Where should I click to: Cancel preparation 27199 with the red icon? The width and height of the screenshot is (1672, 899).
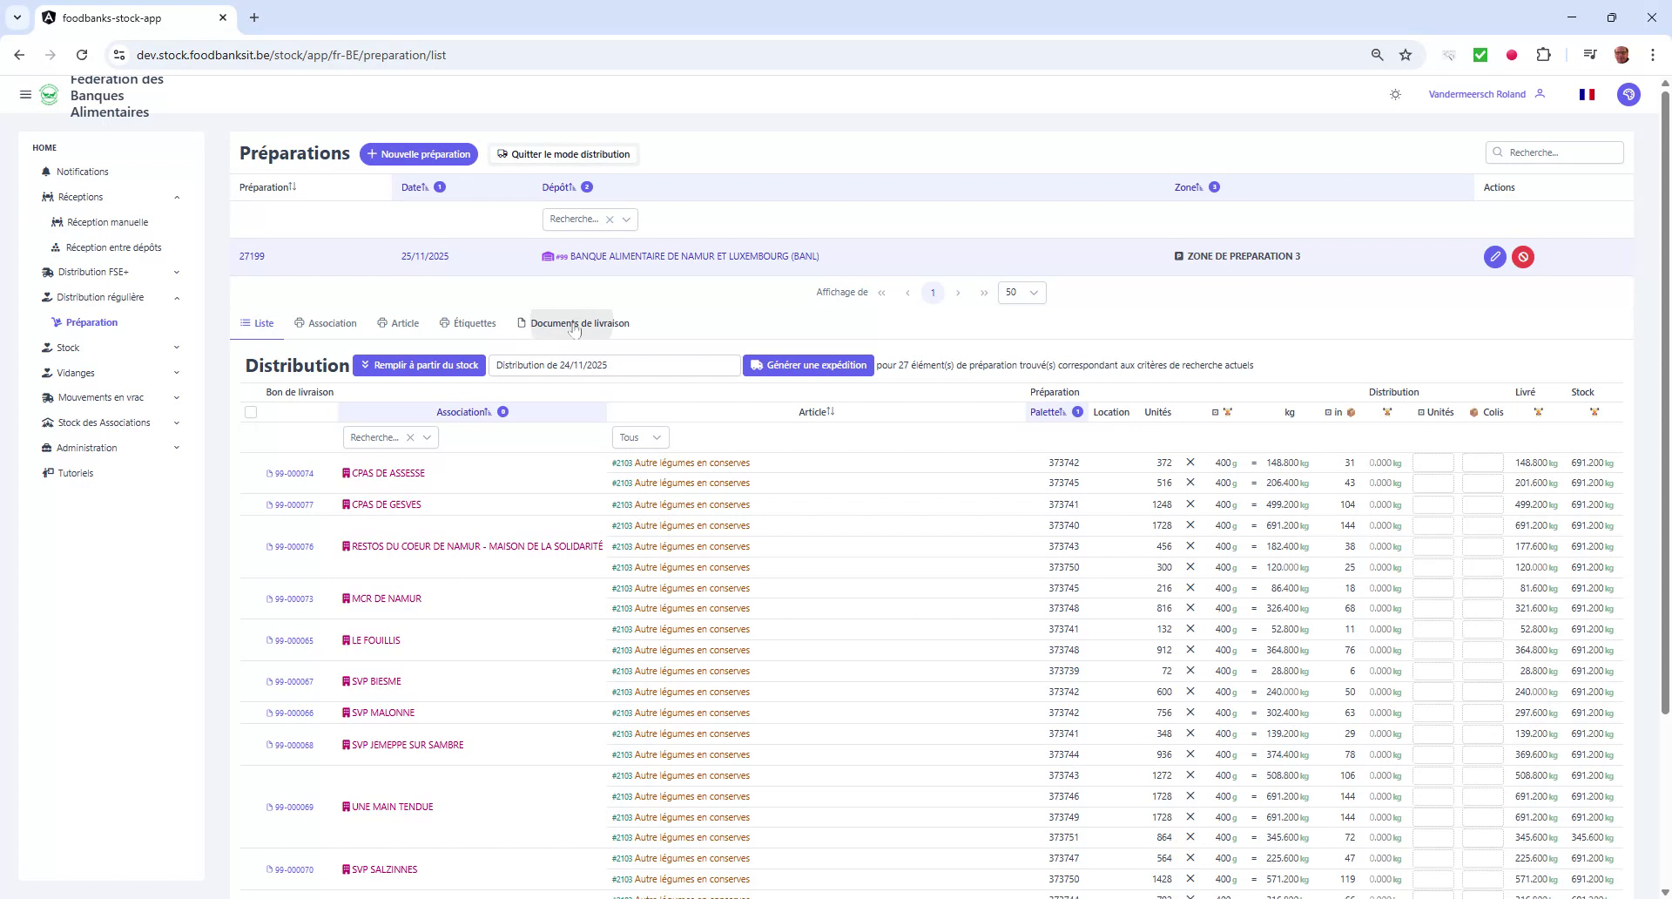[1523, 256]
